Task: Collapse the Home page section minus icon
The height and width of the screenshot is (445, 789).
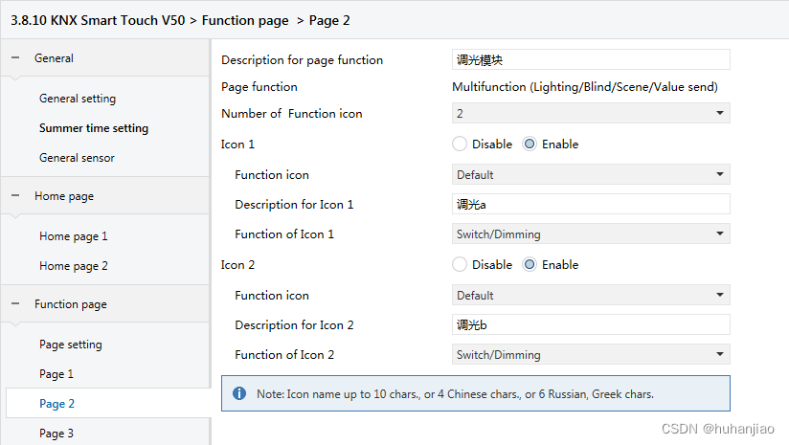Action: pos(15,196)
